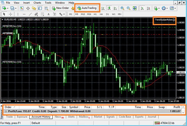
Task: Switch to the Experts tab
Action: [139, 117]
